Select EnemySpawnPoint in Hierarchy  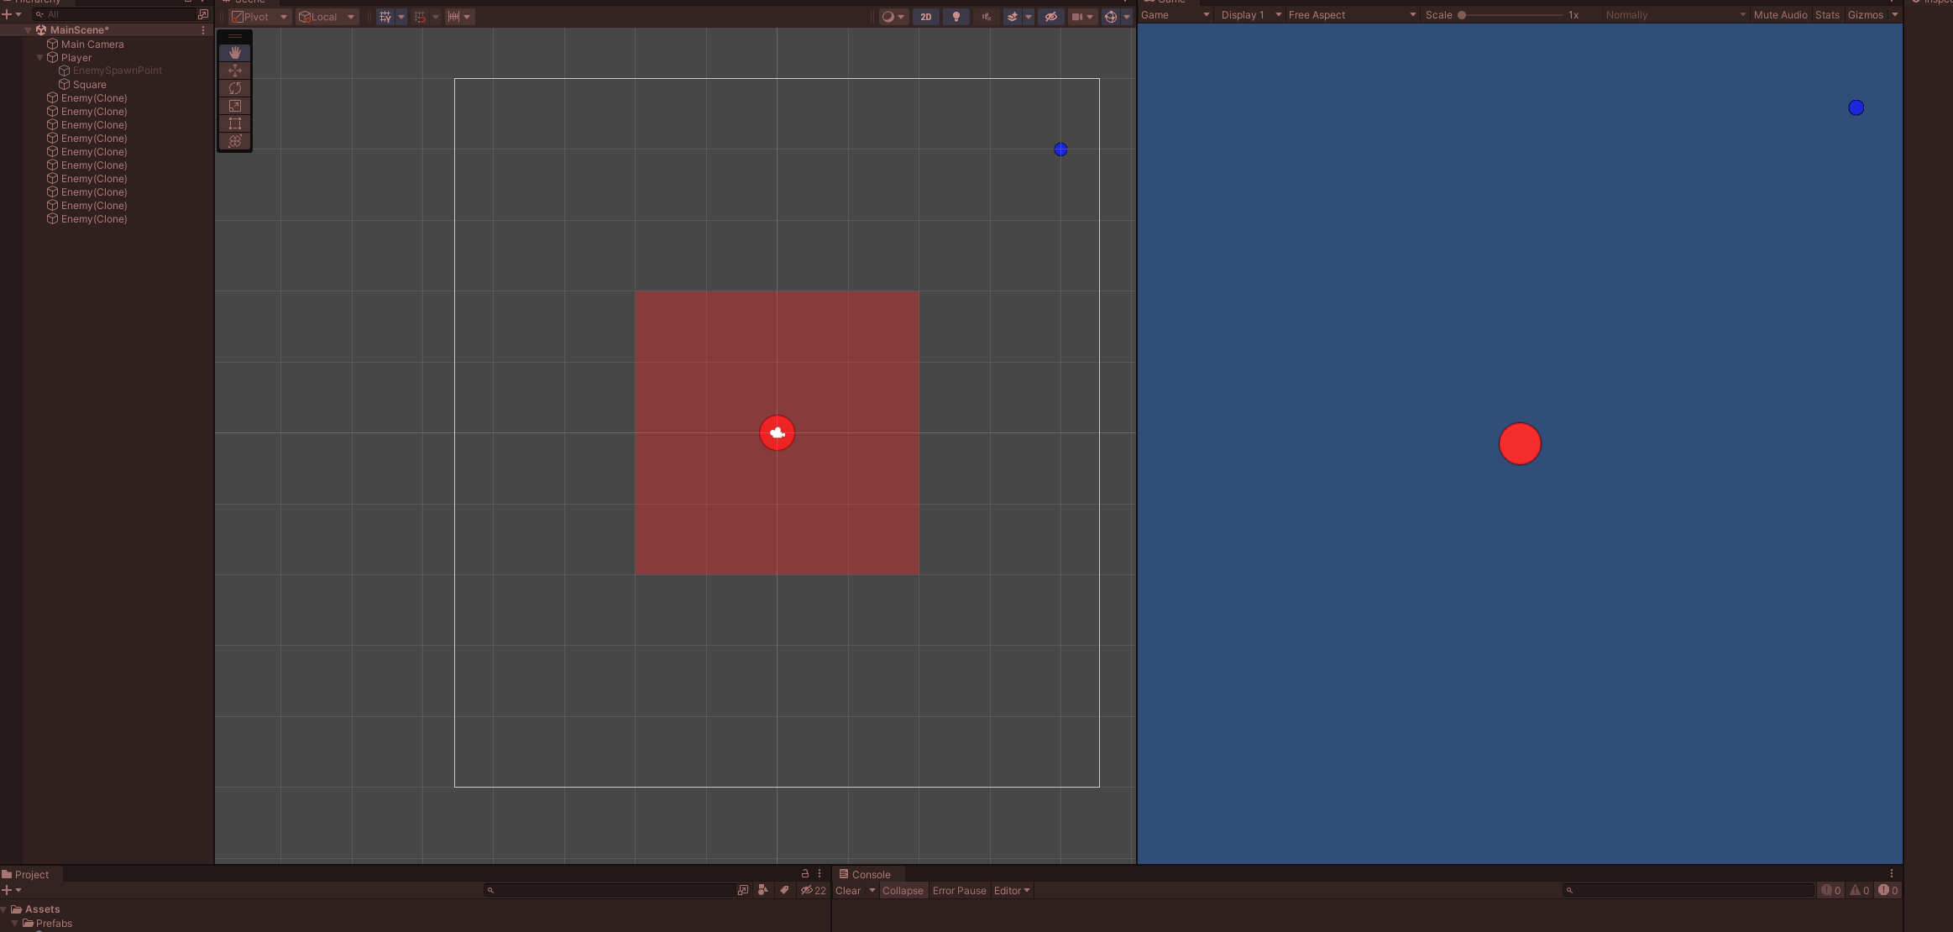coord(118,71)
